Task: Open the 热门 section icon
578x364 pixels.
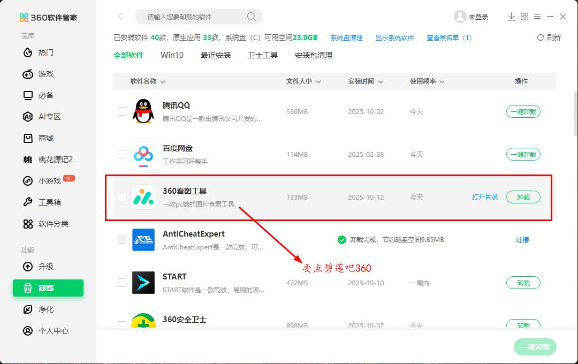Action: [28, 53]
